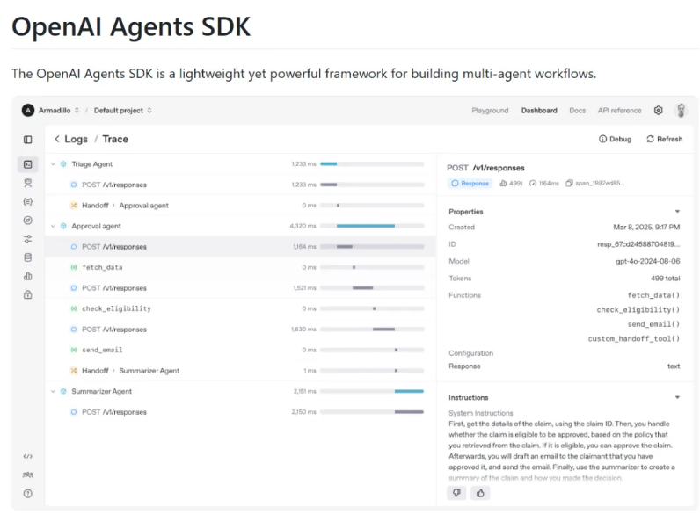Viewport: 700px width, 529px height.
Task: Collapse the Triage Agent tree row
Action: (x=53, y=164)
